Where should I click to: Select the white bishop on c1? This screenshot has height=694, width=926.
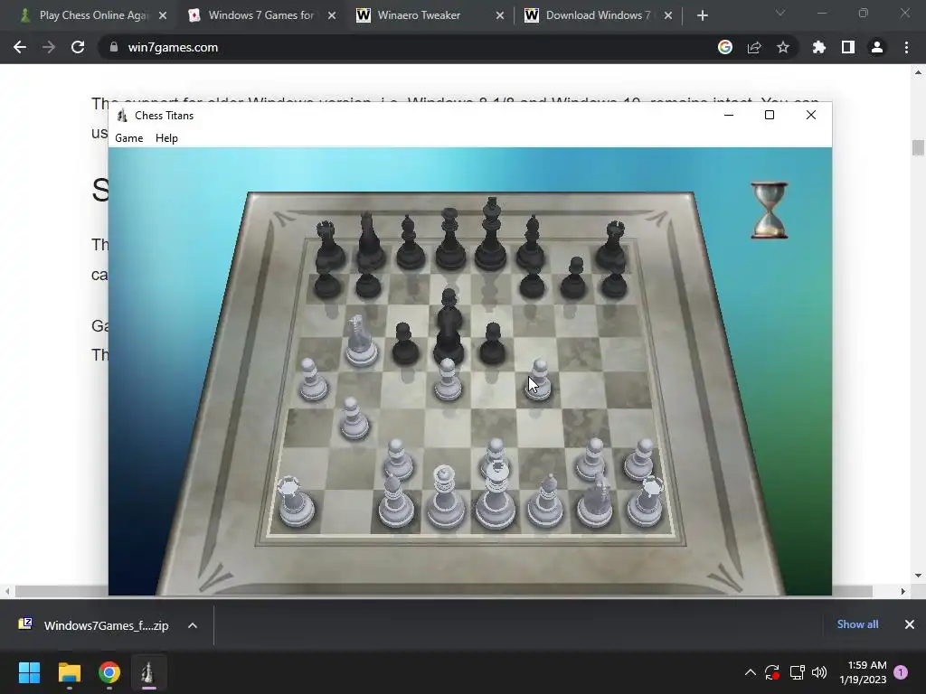[394, 501]
